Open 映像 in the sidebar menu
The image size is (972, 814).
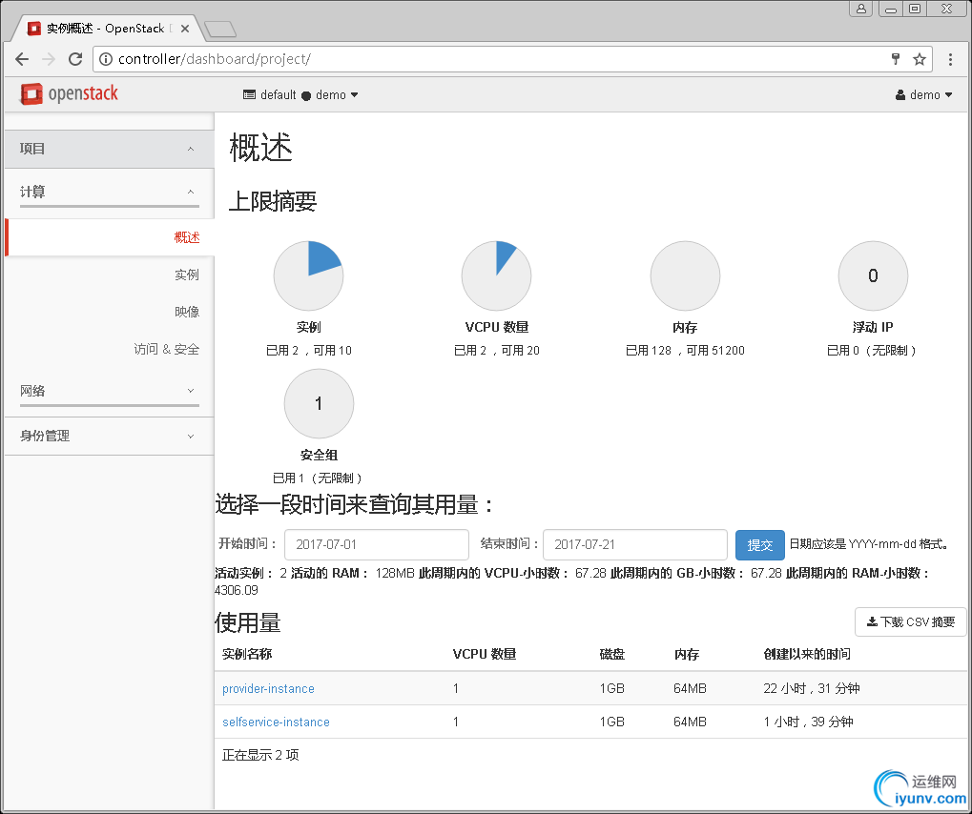pos(187,312)
